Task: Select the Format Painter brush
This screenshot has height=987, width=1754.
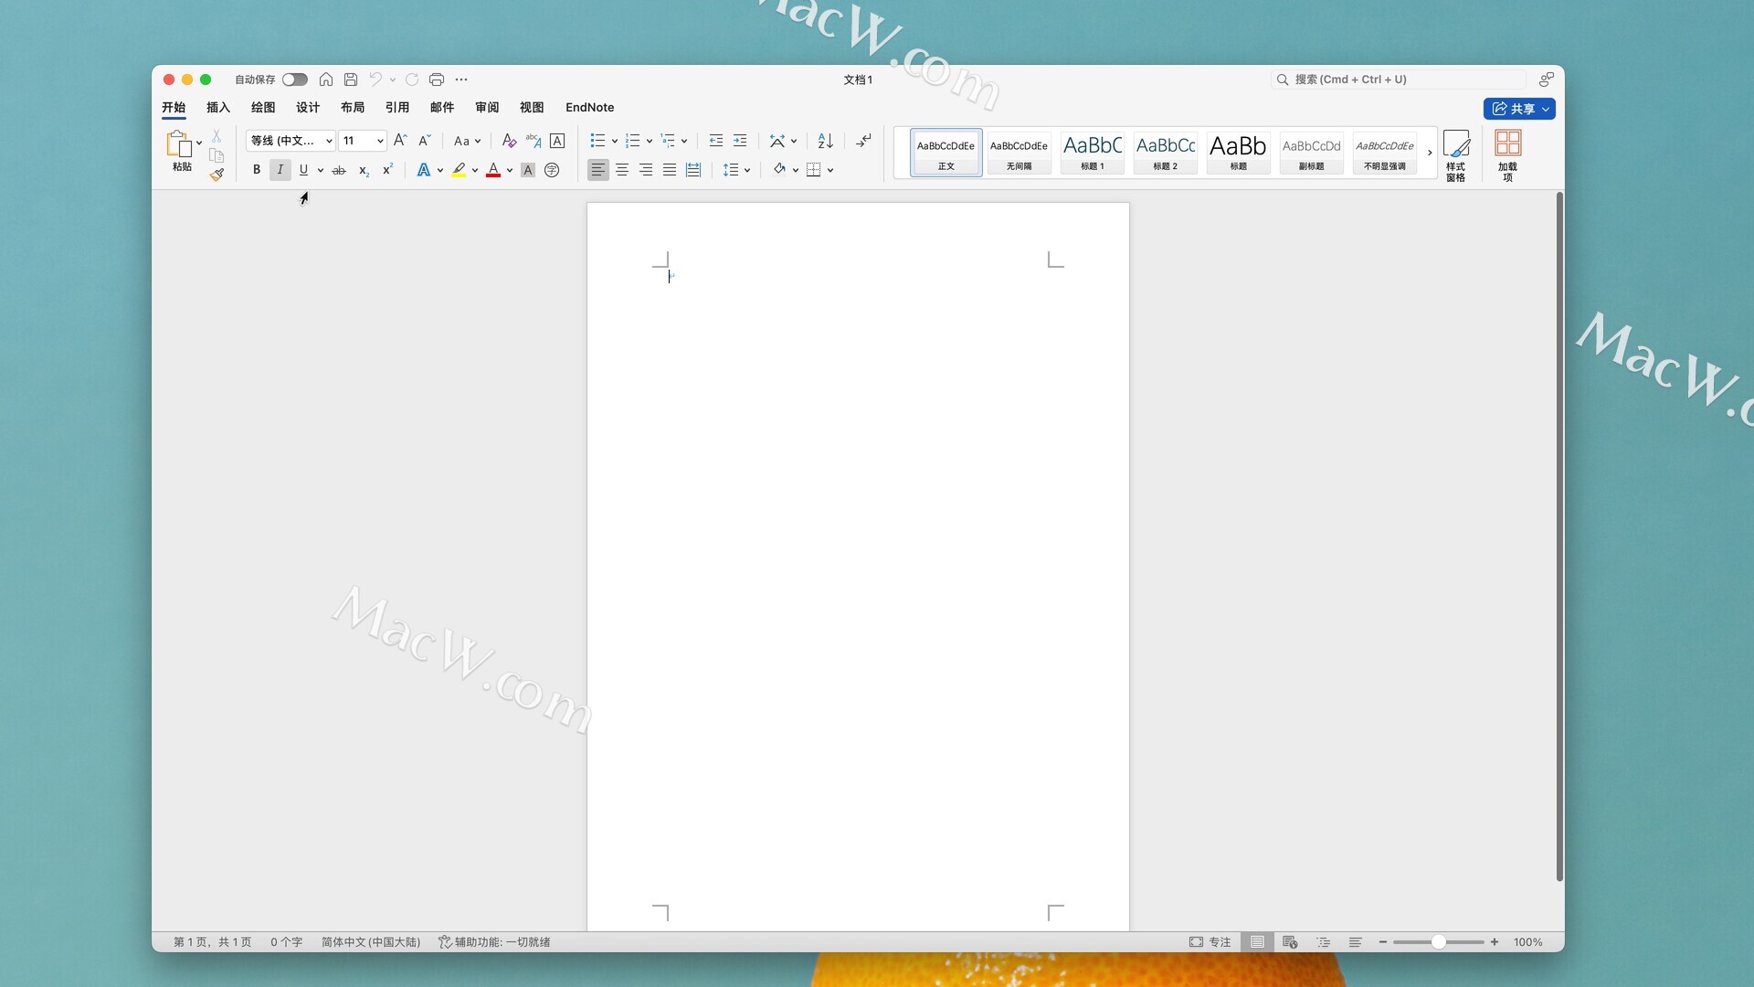Action: pos(217,175)
